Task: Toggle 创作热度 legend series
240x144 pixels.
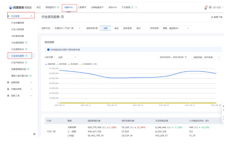Action: (62, 64)
